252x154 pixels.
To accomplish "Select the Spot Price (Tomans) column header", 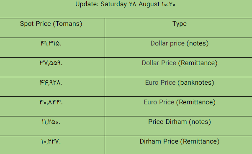I will pyautogui.click(x=51, y=24).
